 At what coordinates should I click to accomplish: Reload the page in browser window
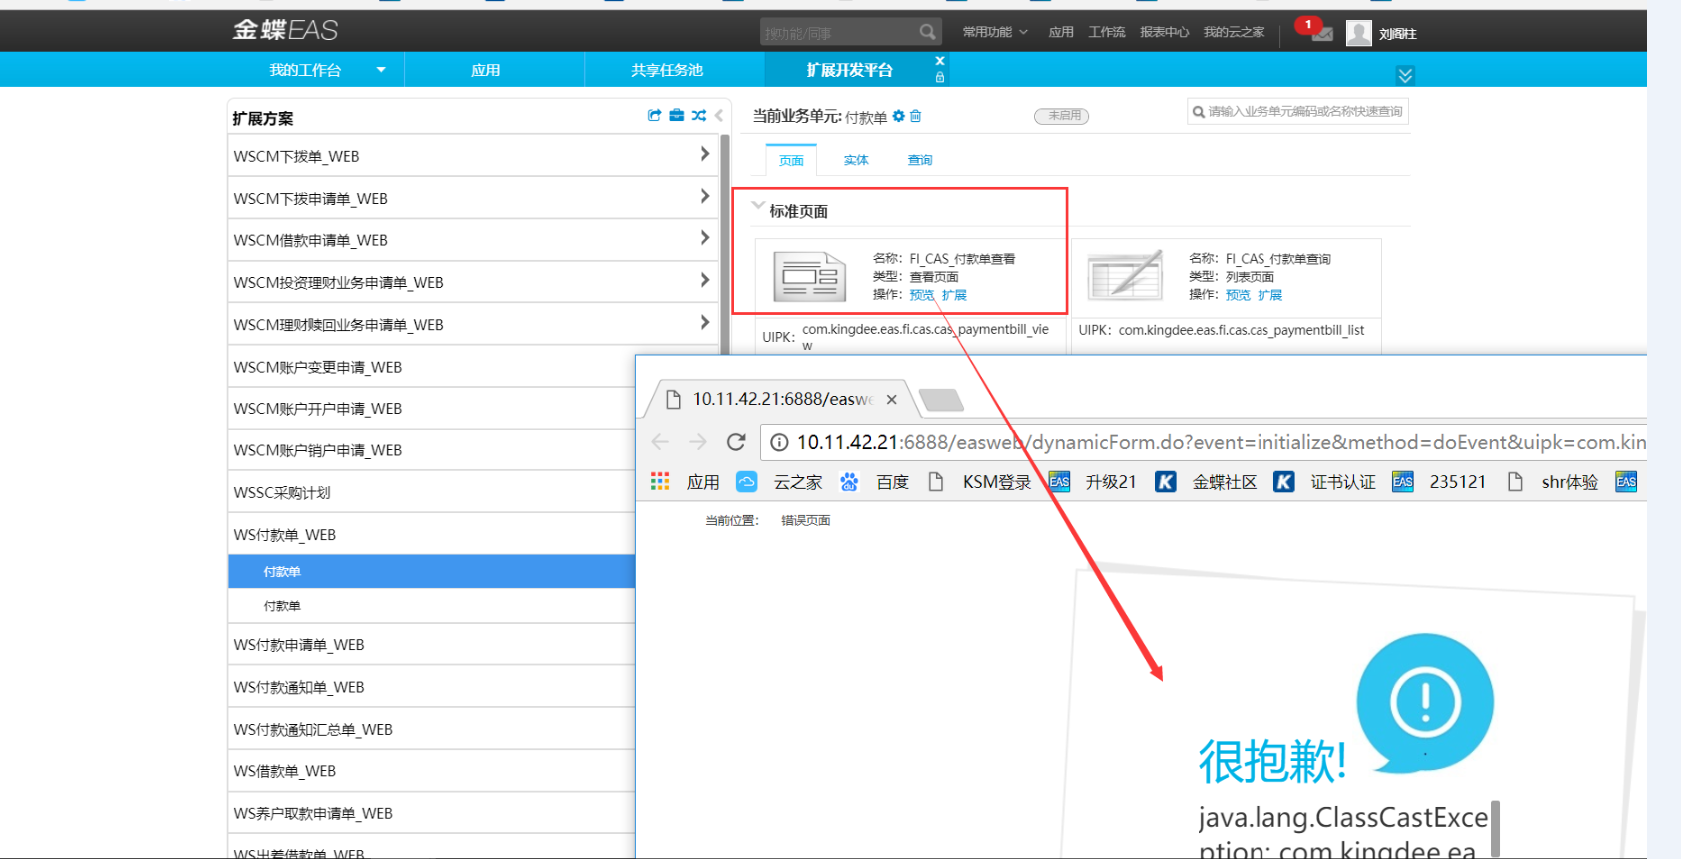(x=736, y=442)
